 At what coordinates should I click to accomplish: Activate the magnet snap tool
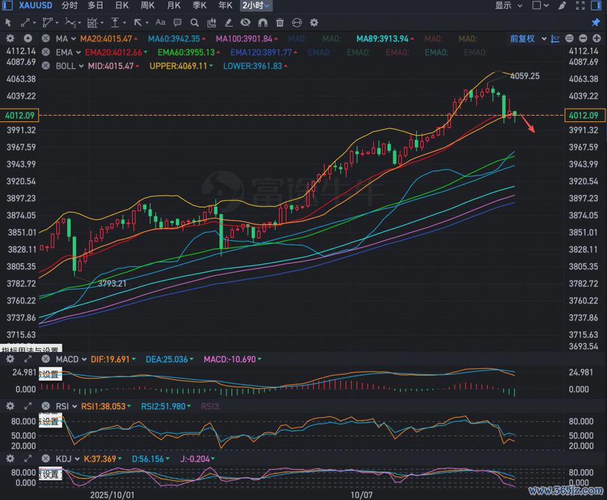pos(263,22)
